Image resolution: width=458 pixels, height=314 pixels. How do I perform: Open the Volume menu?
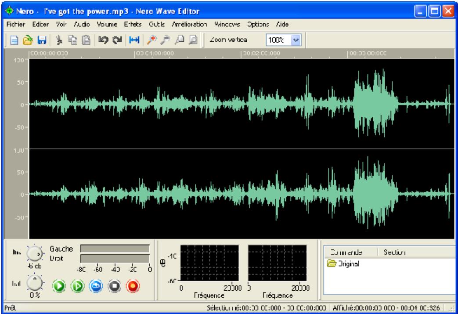tap(107, 24)
